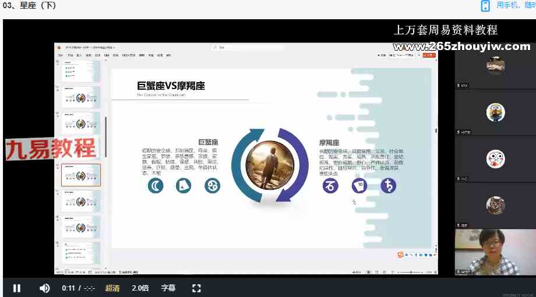
Task: Click the Capricorn zodiac sign icon
Action: point(331,186)
